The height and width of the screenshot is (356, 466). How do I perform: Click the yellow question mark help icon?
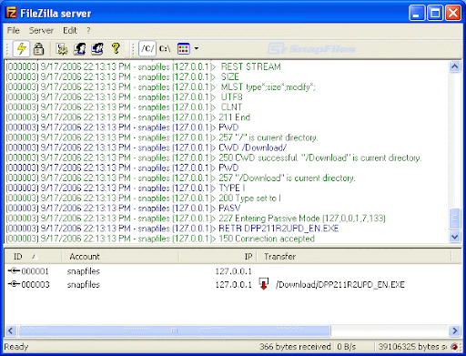(x=116, y=48)
